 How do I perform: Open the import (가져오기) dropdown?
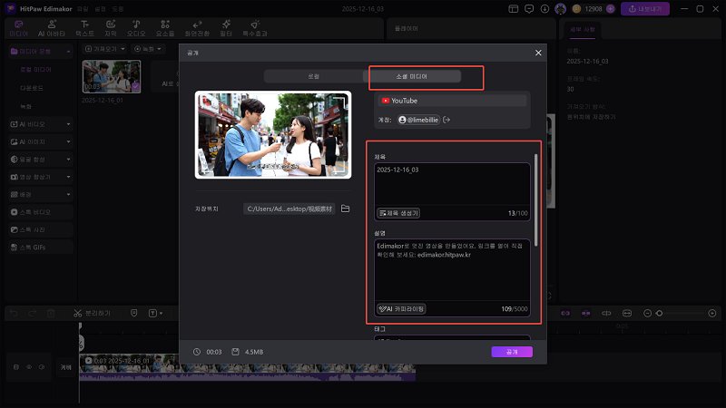click(x=105, y=49)
